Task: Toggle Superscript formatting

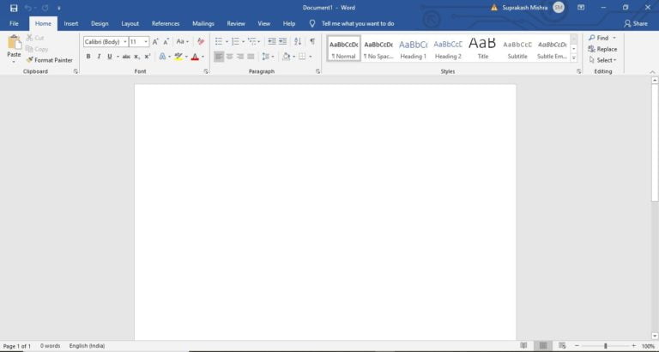Action: 148,57
